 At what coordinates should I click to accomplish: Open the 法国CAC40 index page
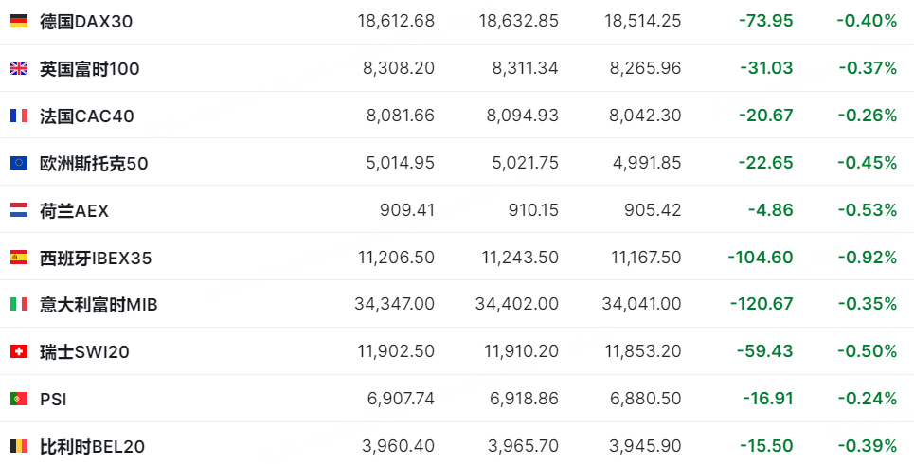coord(87,116)
